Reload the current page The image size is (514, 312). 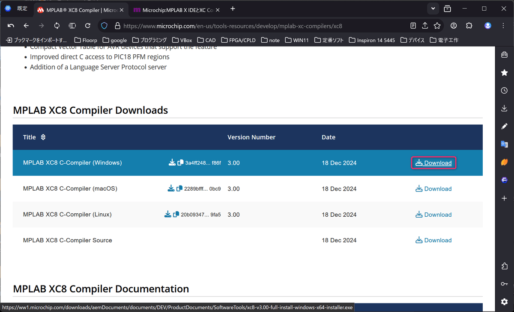88,26
